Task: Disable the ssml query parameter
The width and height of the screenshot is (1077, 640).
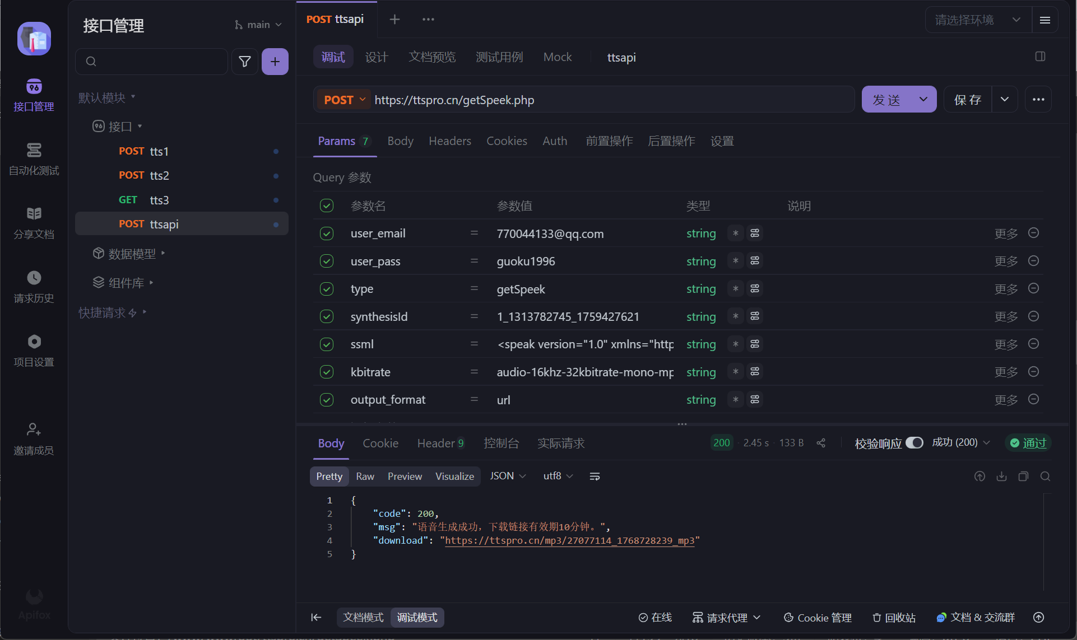Action: point(327,344)
